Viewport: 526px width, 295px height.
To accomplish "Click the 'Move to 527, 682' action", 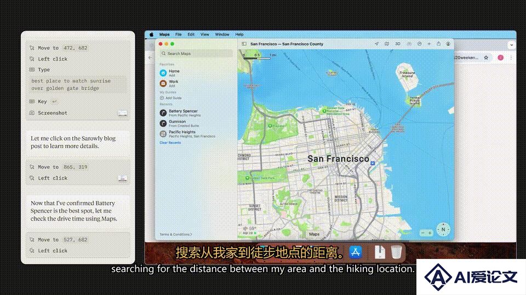I will [x=59, y=239].
